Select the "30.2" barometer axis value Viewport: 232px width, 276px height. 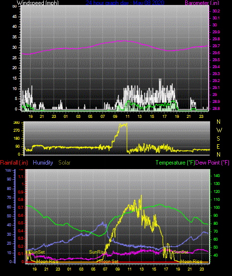(x=216, y=11)
